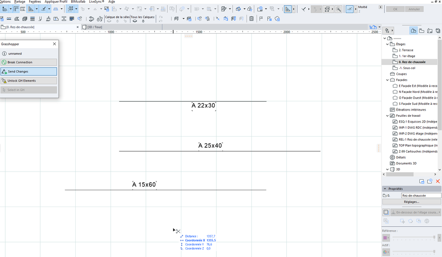
Task: Select the Coupes item in Navigator
Action: (401, 74)
